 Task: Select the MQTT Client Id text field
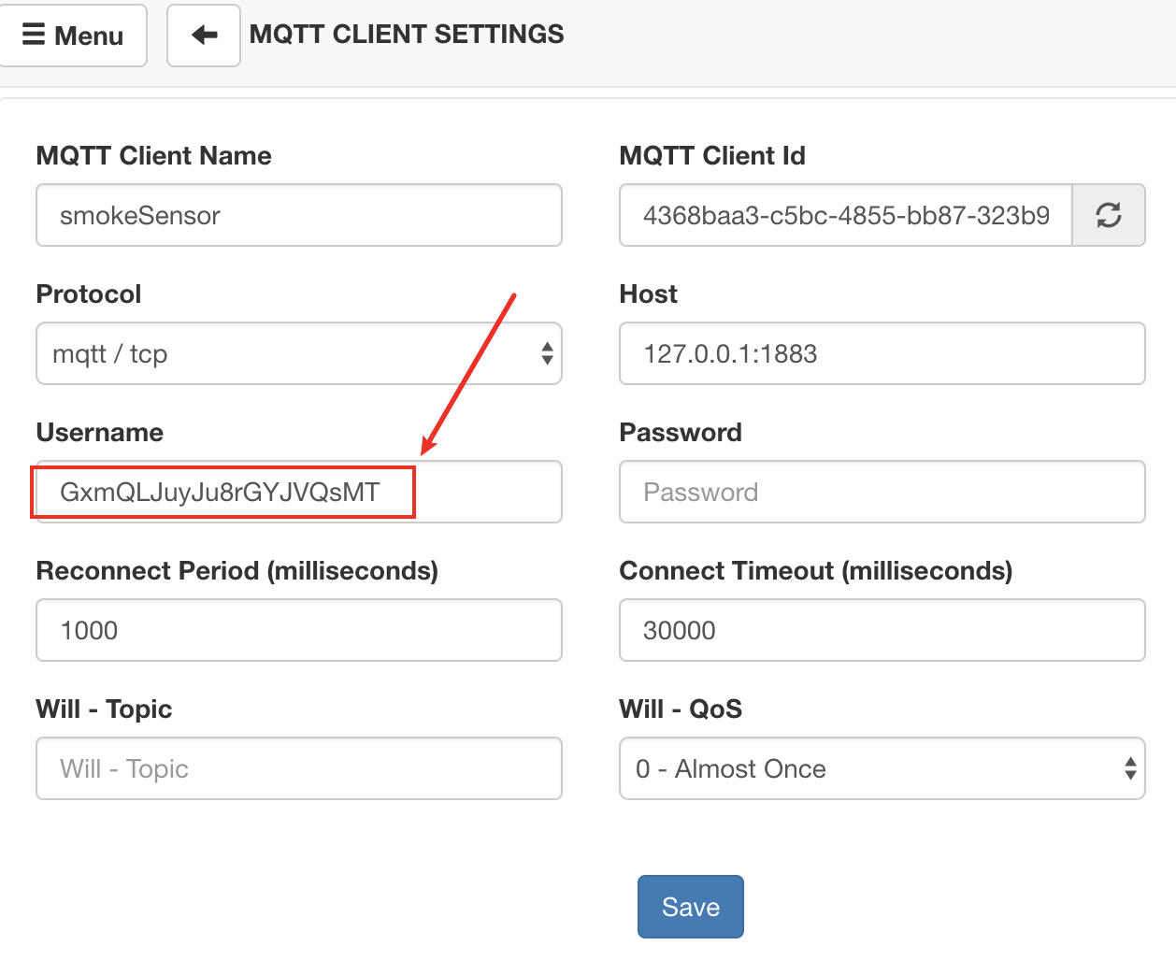pos(845,215)
